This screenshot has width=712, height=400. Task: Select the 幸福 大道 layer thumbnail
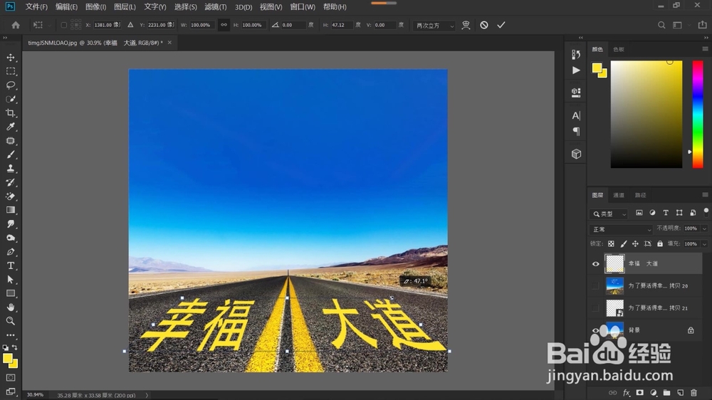[x=615, y=264]
